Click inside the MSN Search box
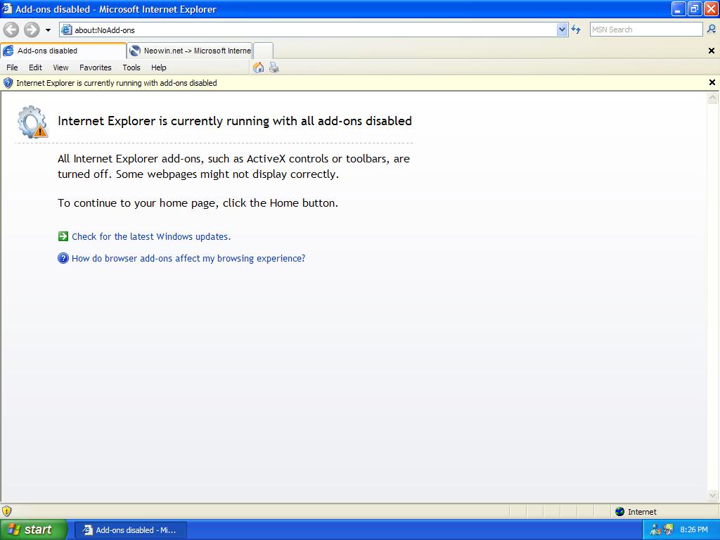Viewport: 720px width, 540px height. [x=645, y=30]
